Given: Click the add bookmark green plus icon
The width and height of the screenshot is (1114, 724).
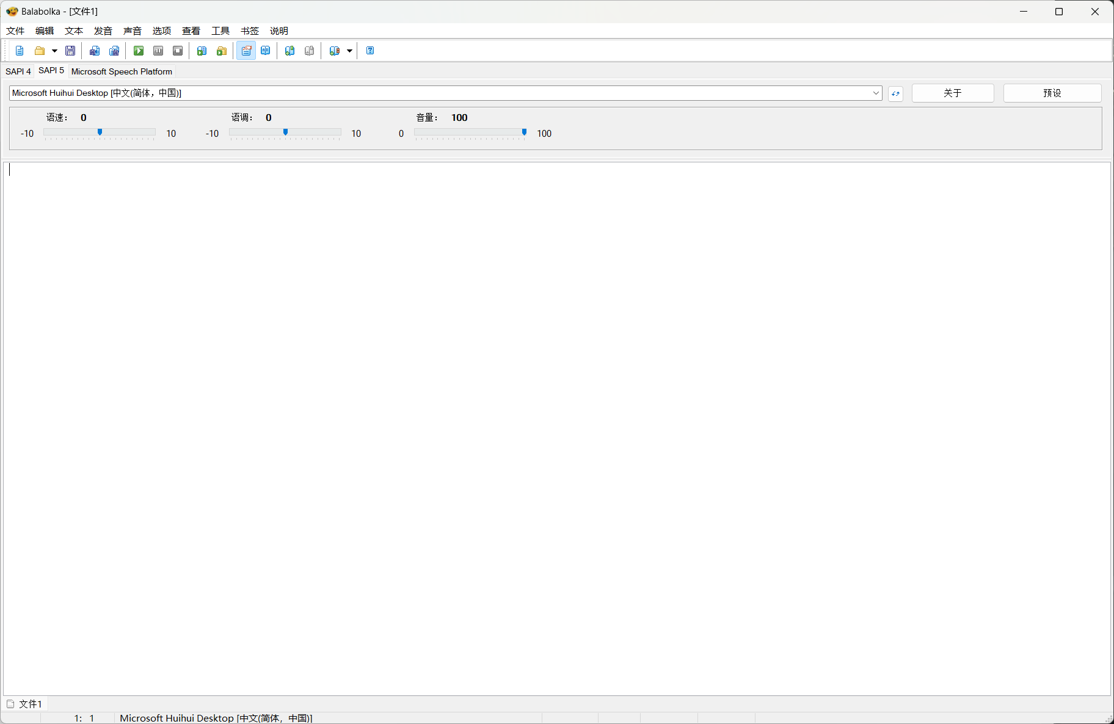Looking at the screenshot, I should point(290,51).
